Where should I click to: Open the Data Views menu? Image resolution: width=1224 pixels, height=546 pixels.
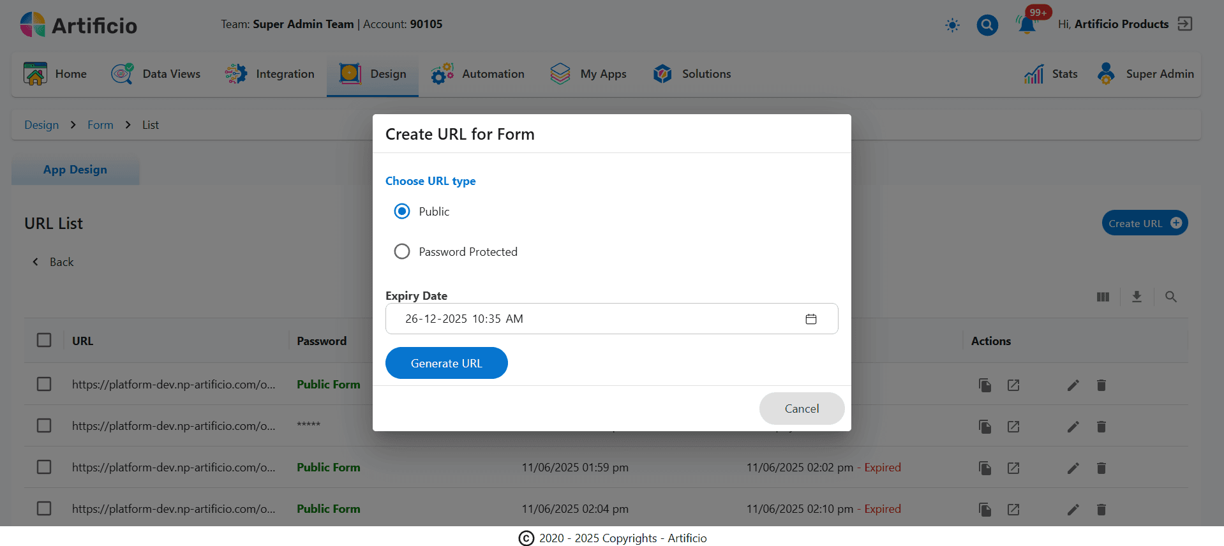coord(156,74)
